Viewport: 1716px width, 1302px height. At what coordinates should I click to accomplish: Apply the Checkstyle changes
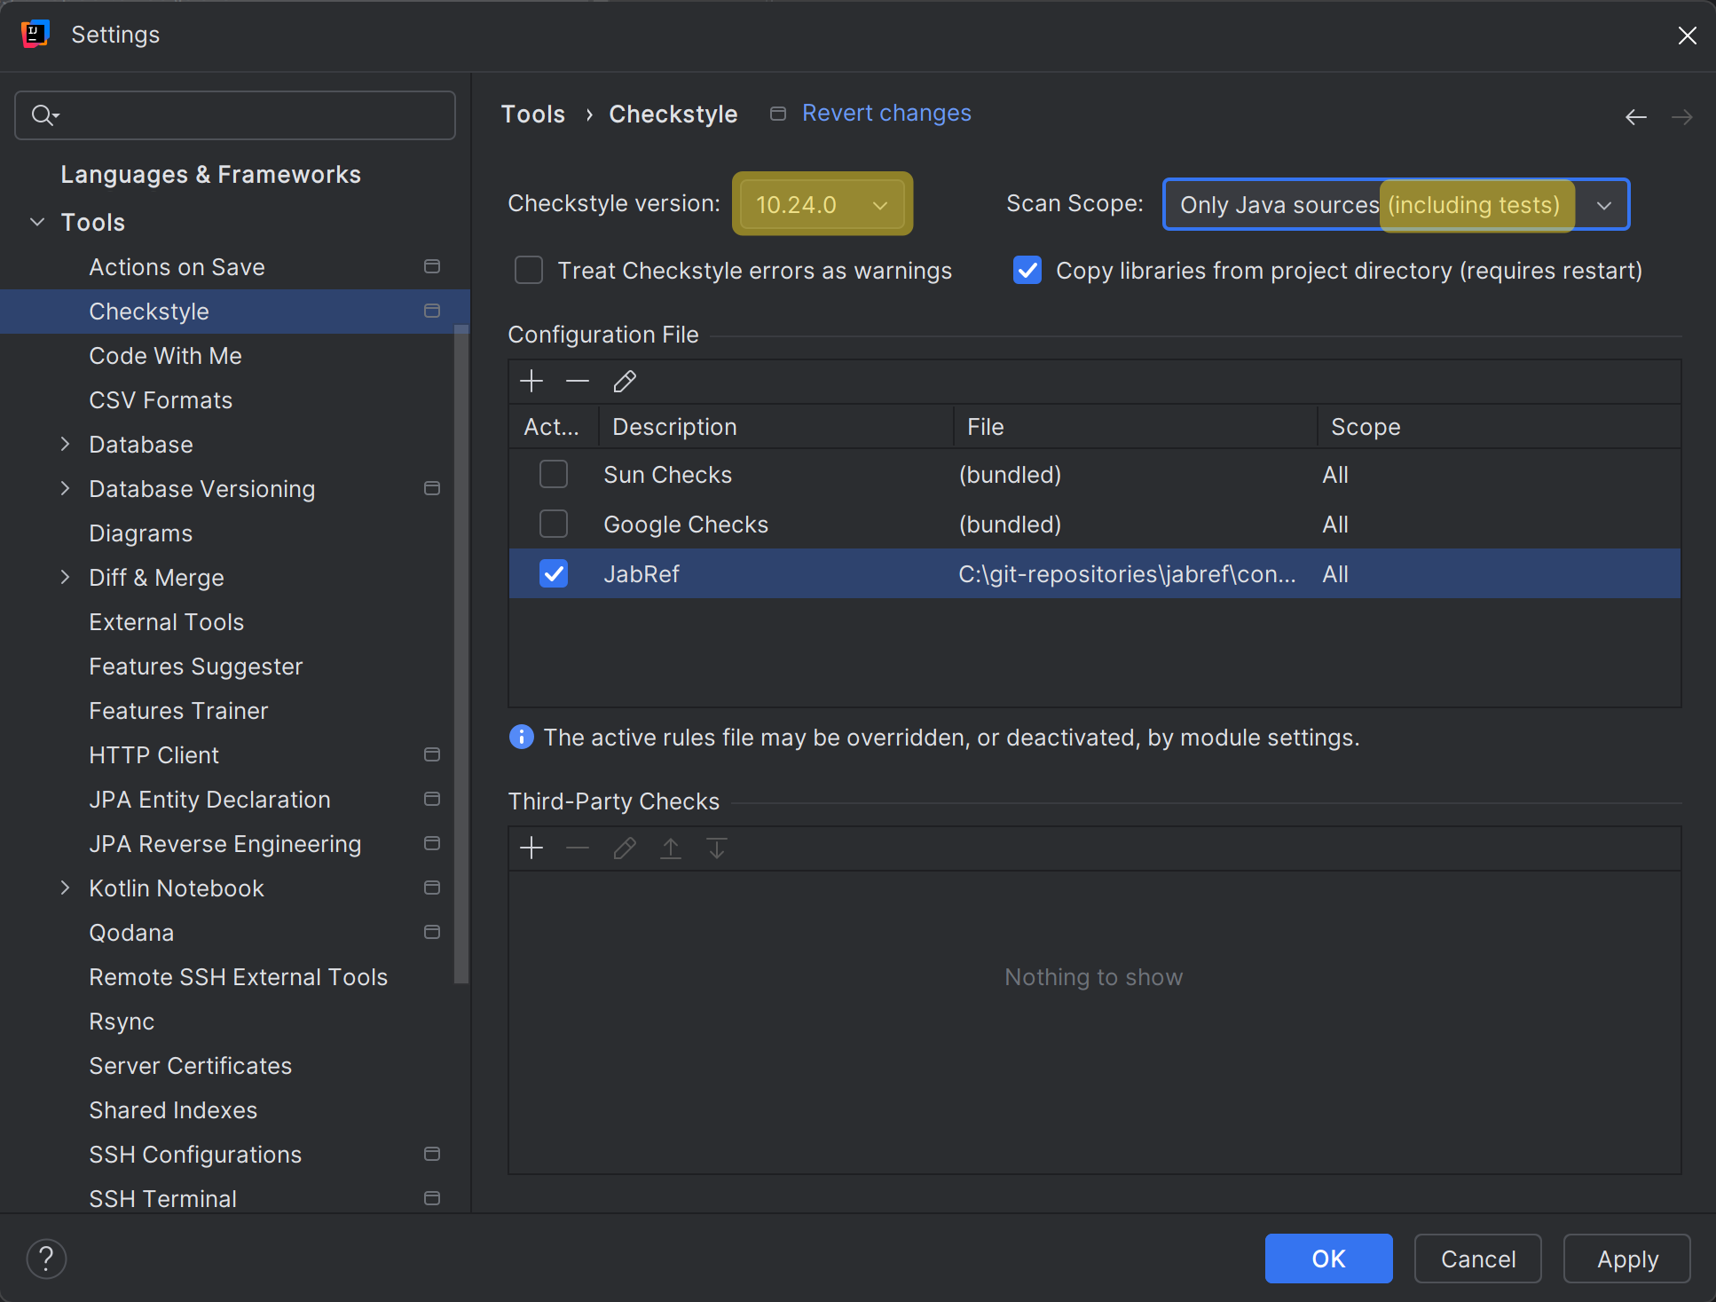point(1626,1259)
